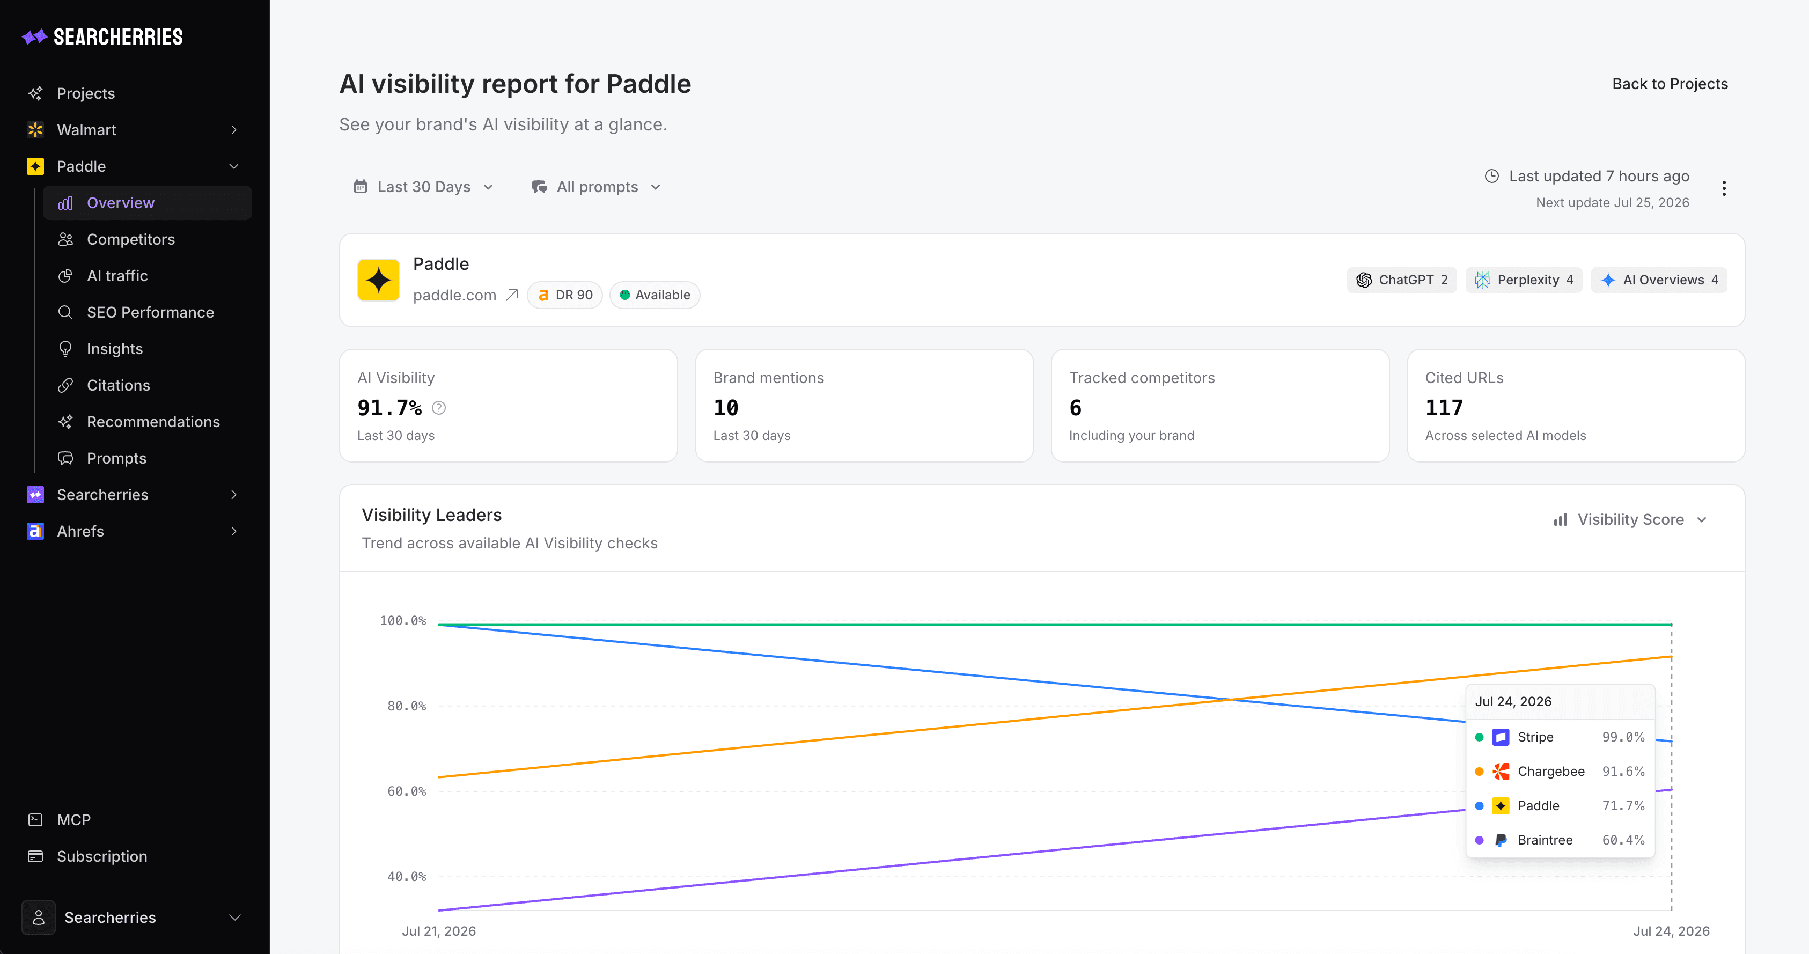The image size is (1809, 954).
Task: Click the Tracked competitors card
Action: tap(1220, 405)
